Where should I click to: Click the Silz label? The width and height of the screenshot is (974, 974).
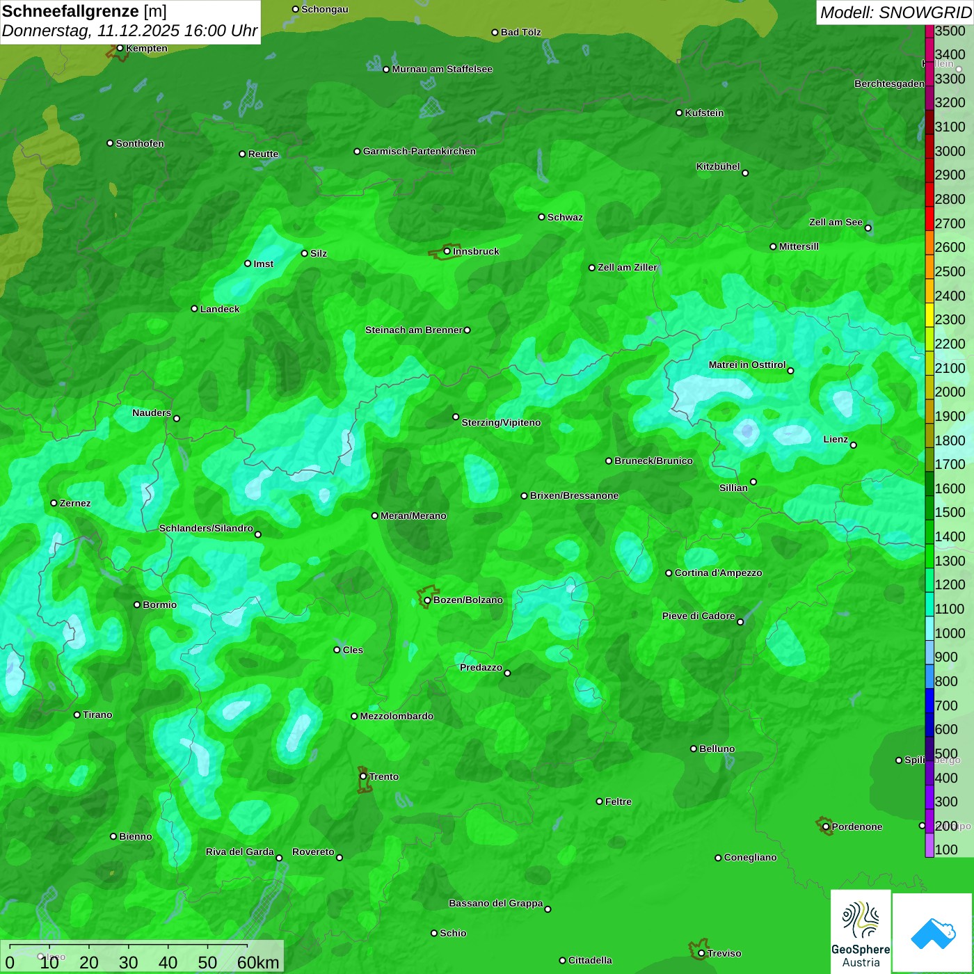(319, 253)
